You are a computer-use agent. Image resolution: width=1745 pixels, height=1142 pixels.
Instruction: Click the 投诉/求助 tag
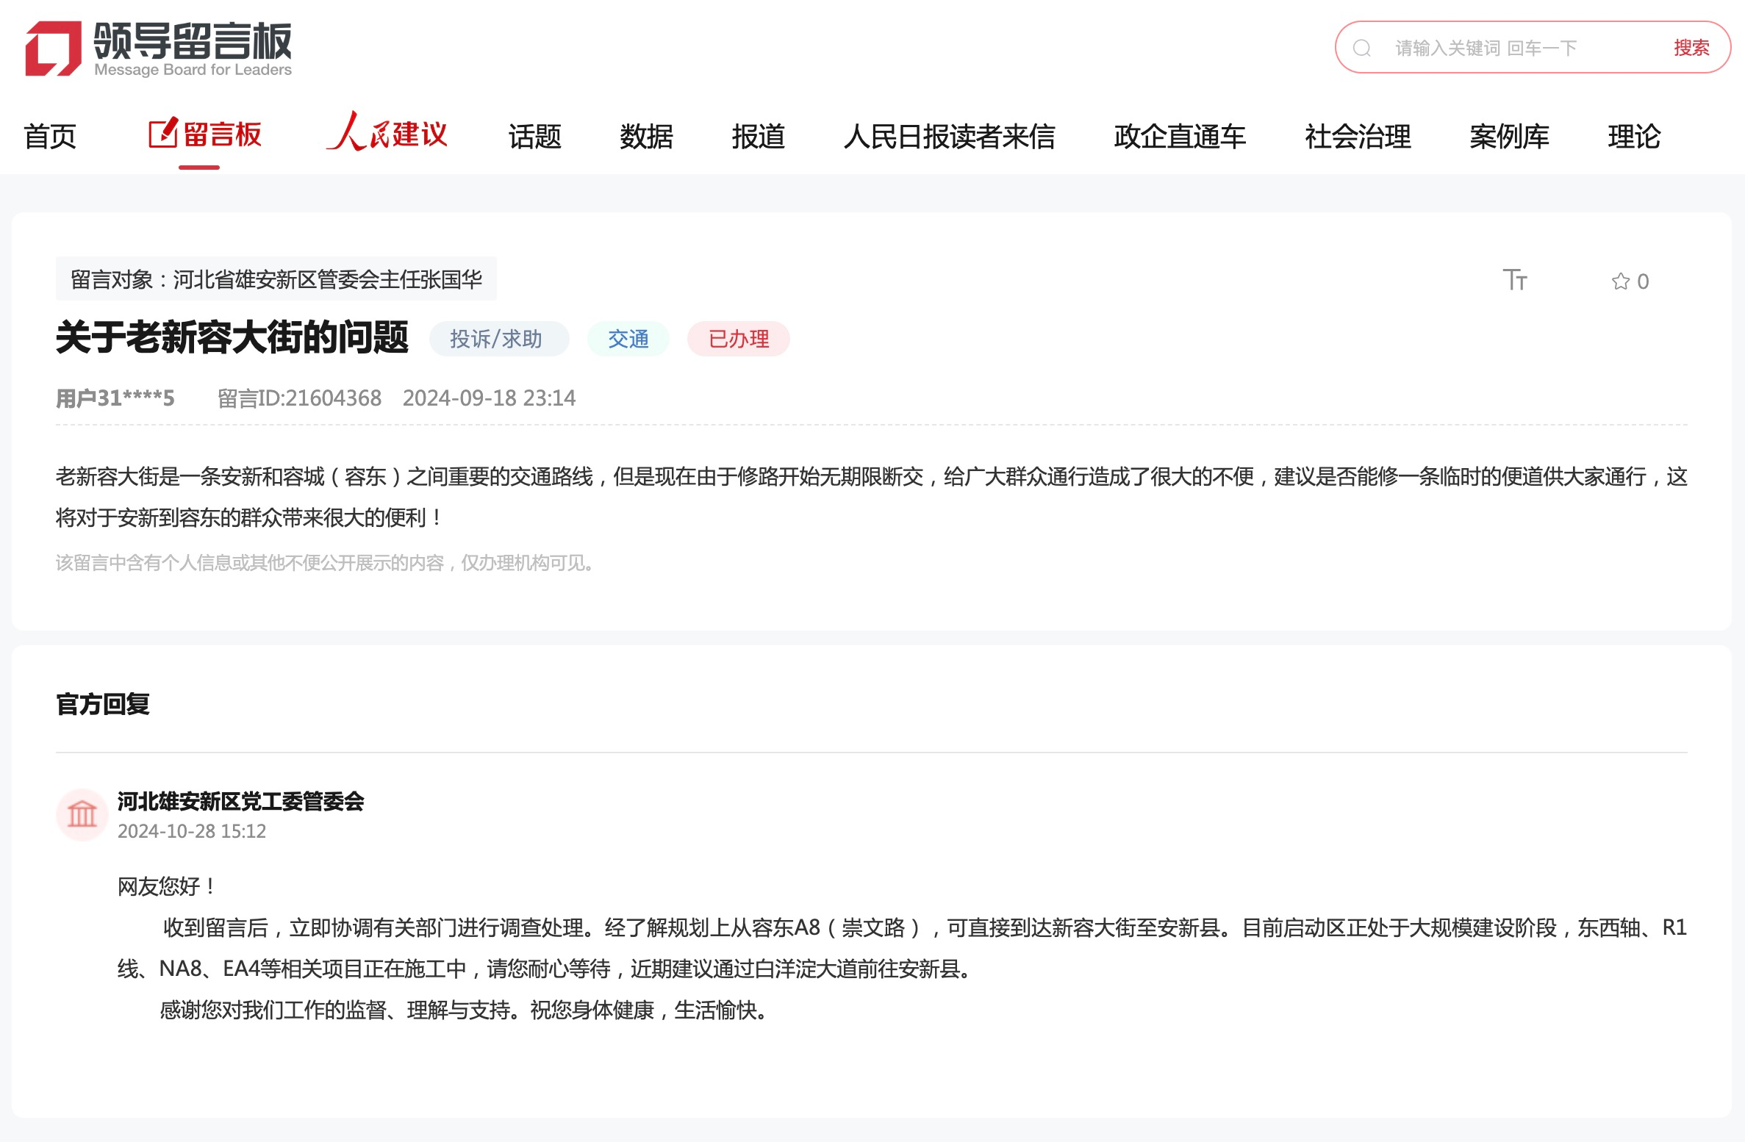[498, 339]
